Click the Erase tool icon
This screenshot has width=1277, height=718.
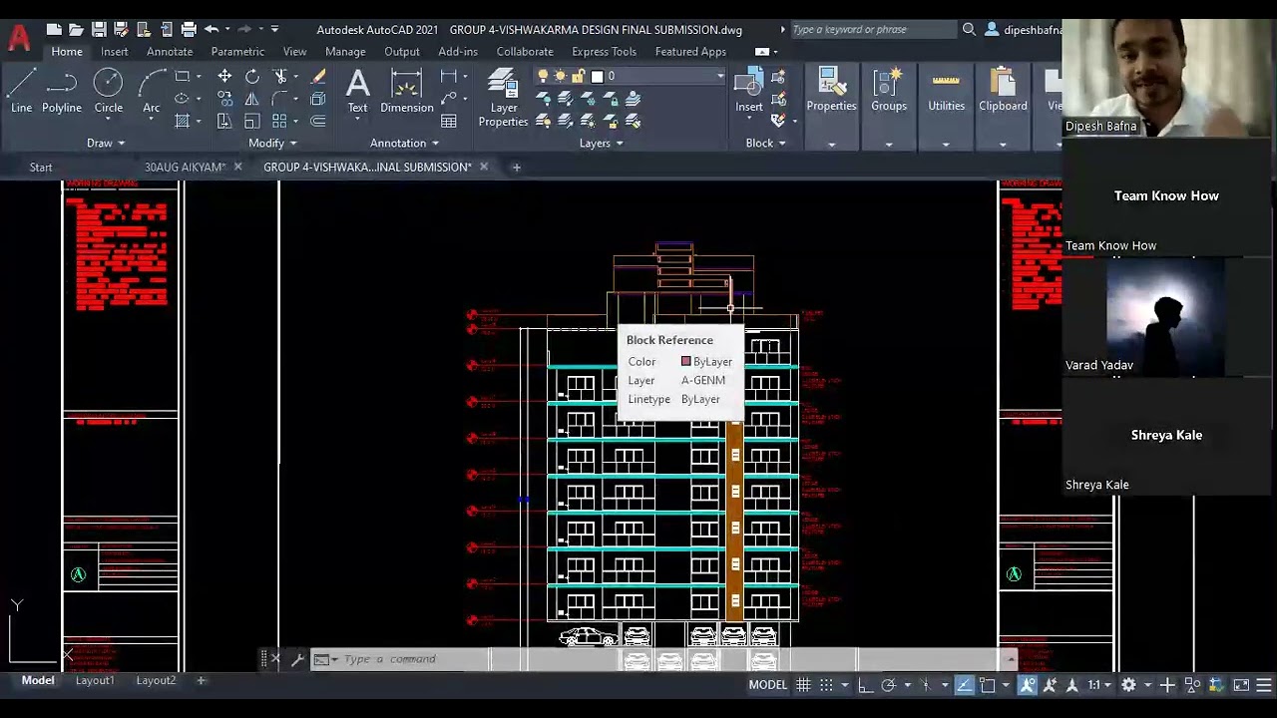[318, 77]
